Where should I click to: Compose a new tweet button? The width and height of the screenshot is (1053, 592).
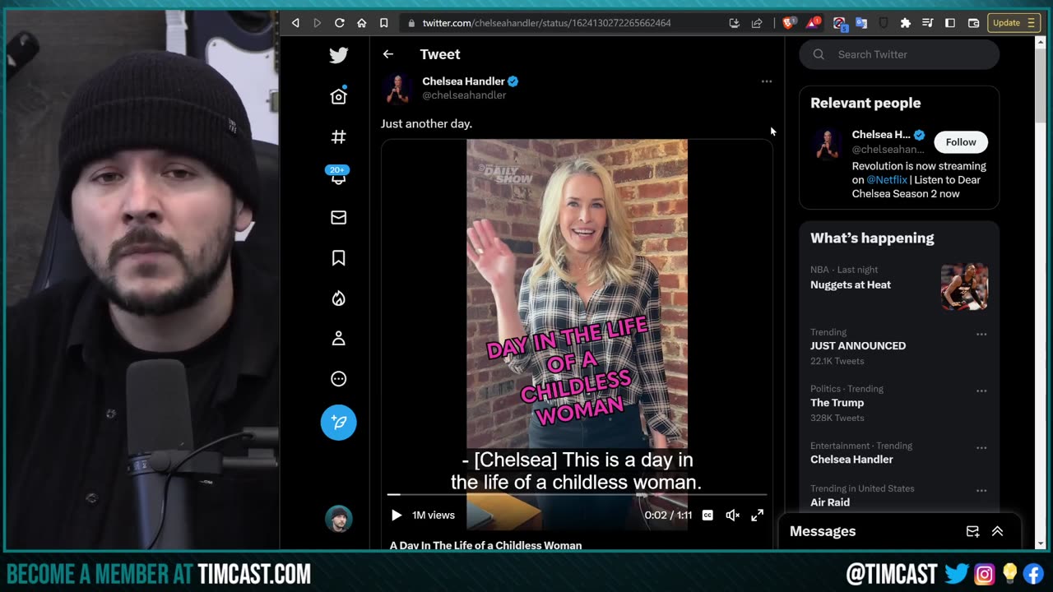338,423
